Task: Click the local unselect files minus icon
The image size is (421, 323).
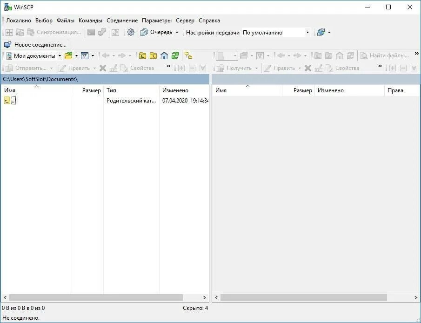Action: coord(192,68)
